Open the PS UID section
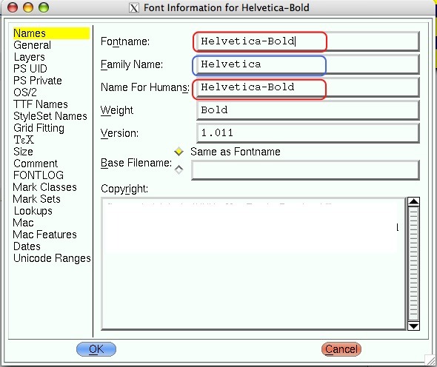 [x=30, y=69]
